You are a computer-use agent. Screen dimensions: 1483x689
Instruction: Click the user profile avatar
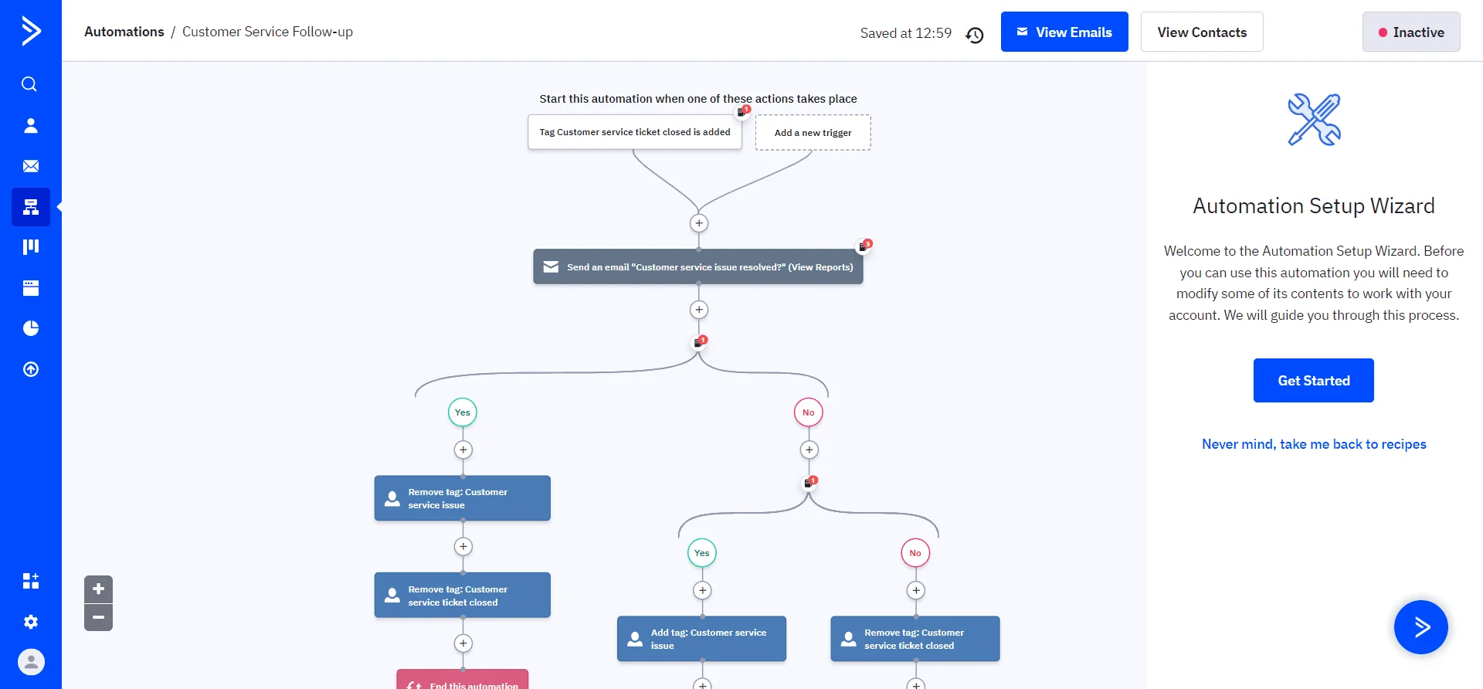[31, 662]
